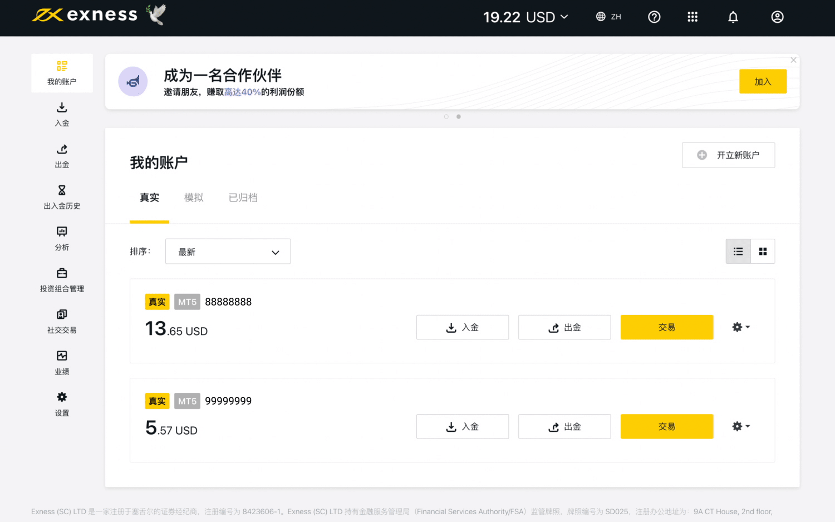The image size is (835, 522).
Task: Switch to the 已归档 accounts tab
Action: tap(243, 198)
